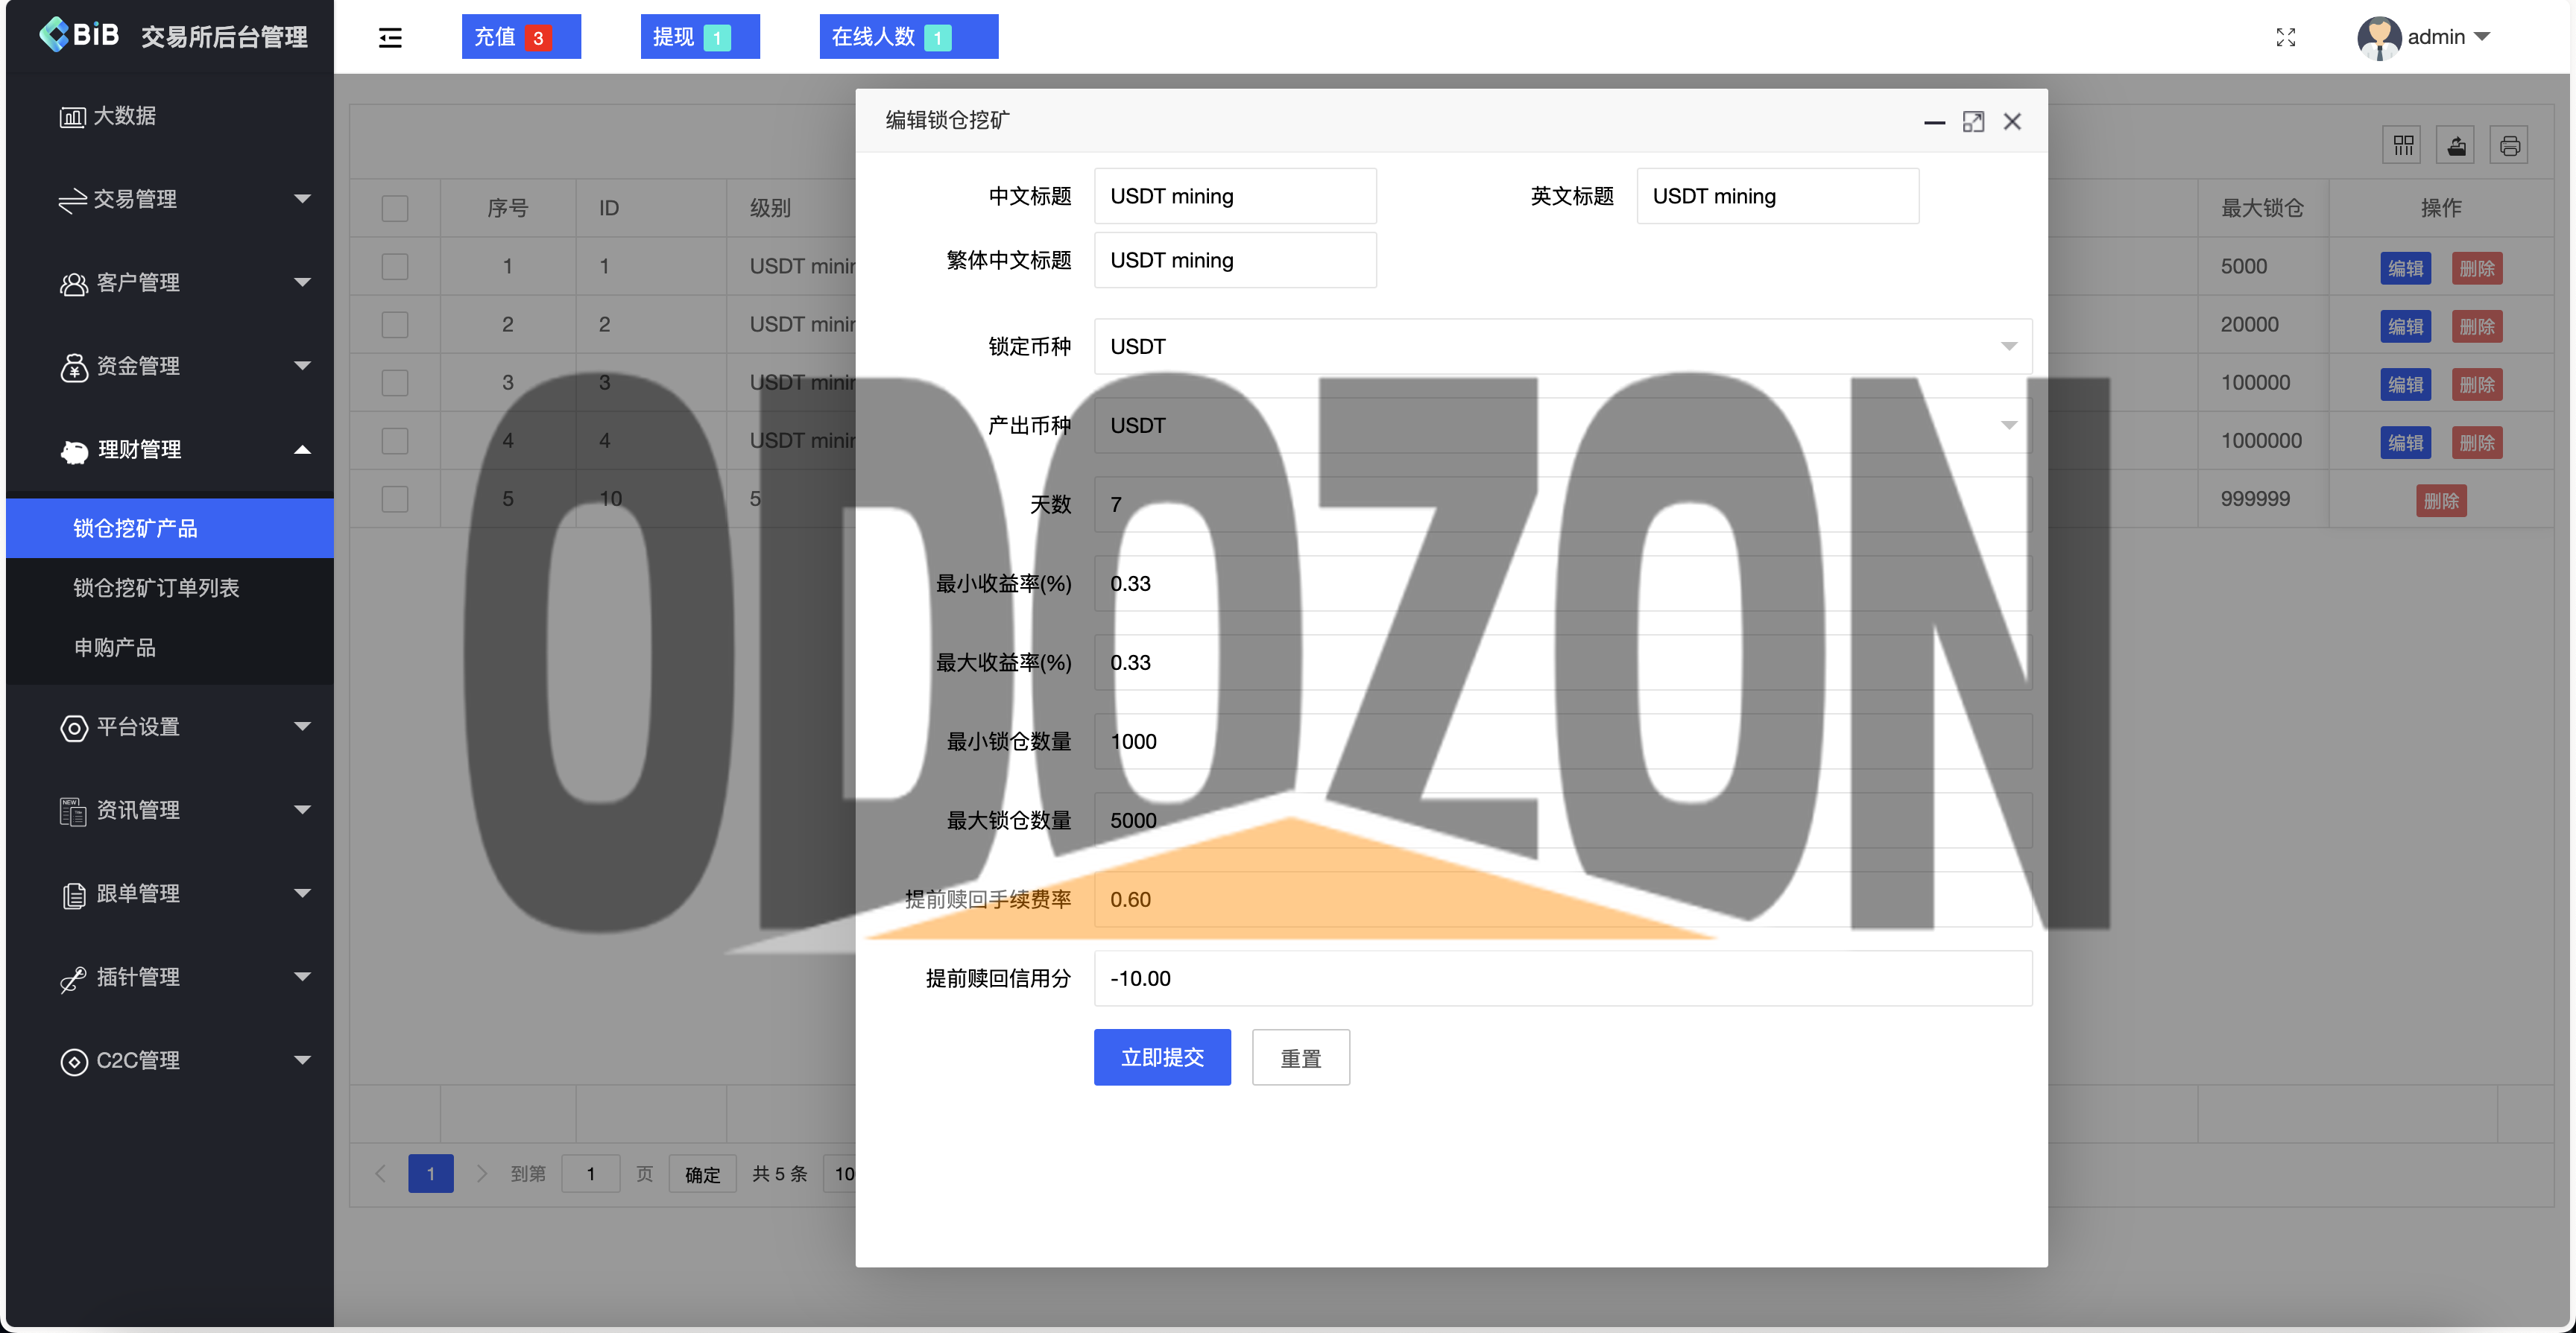Check the checkbox for row 序号 3
Screen dimensions: 2576x1333
click(395, 382)
